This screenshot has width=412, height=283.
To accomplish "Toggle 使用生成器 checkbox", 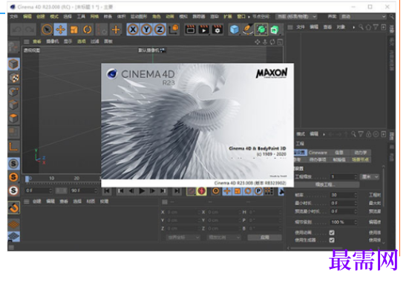I will [x=332, y=240].
